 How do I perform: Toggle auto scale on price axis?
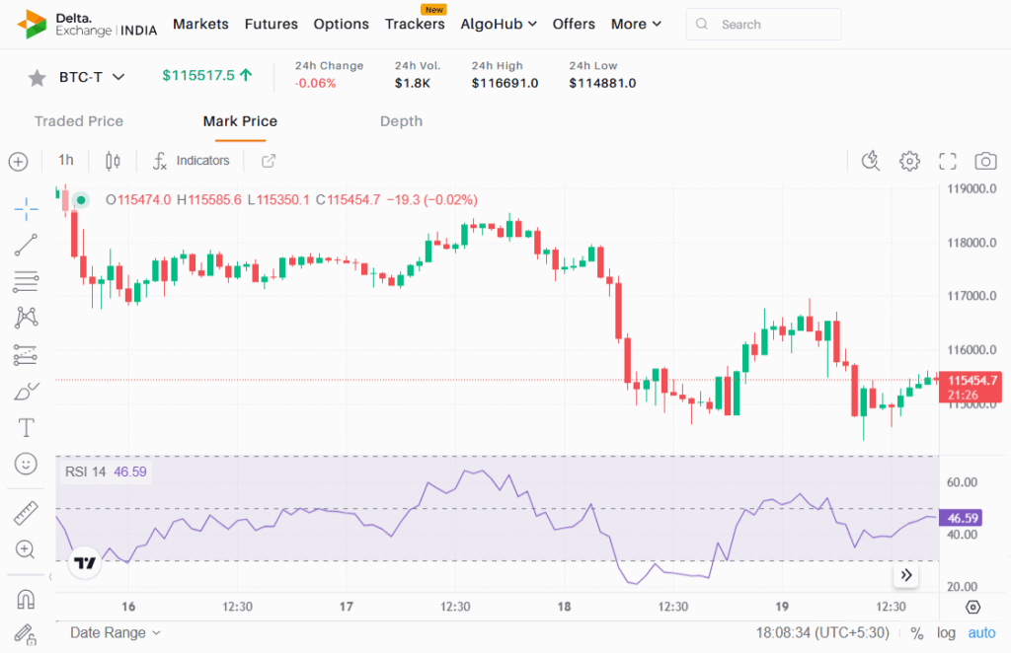coord(981,633)
